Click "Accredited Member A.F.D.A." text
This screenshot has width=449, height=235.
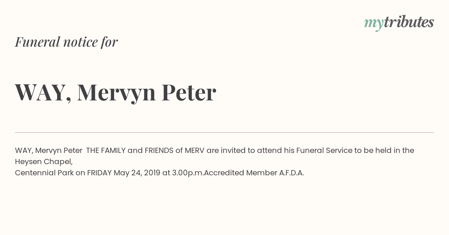(x=254, y=173)
